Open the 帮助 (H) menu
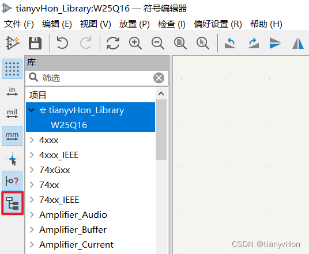 pos(266,24)
